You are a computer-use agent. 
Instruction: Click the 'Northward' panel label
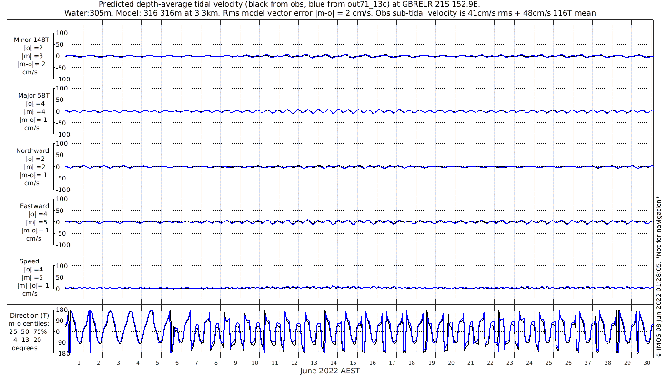coord(33,150)
